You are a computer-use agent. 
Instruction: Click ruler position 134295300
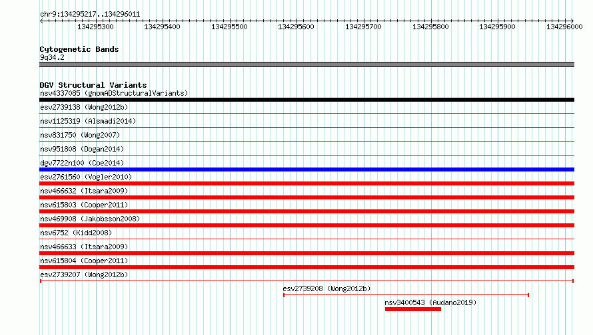[95, 27]
